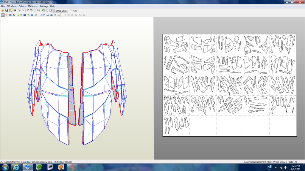
Task: Click the second window layout icon
Action: pos(51,10)
